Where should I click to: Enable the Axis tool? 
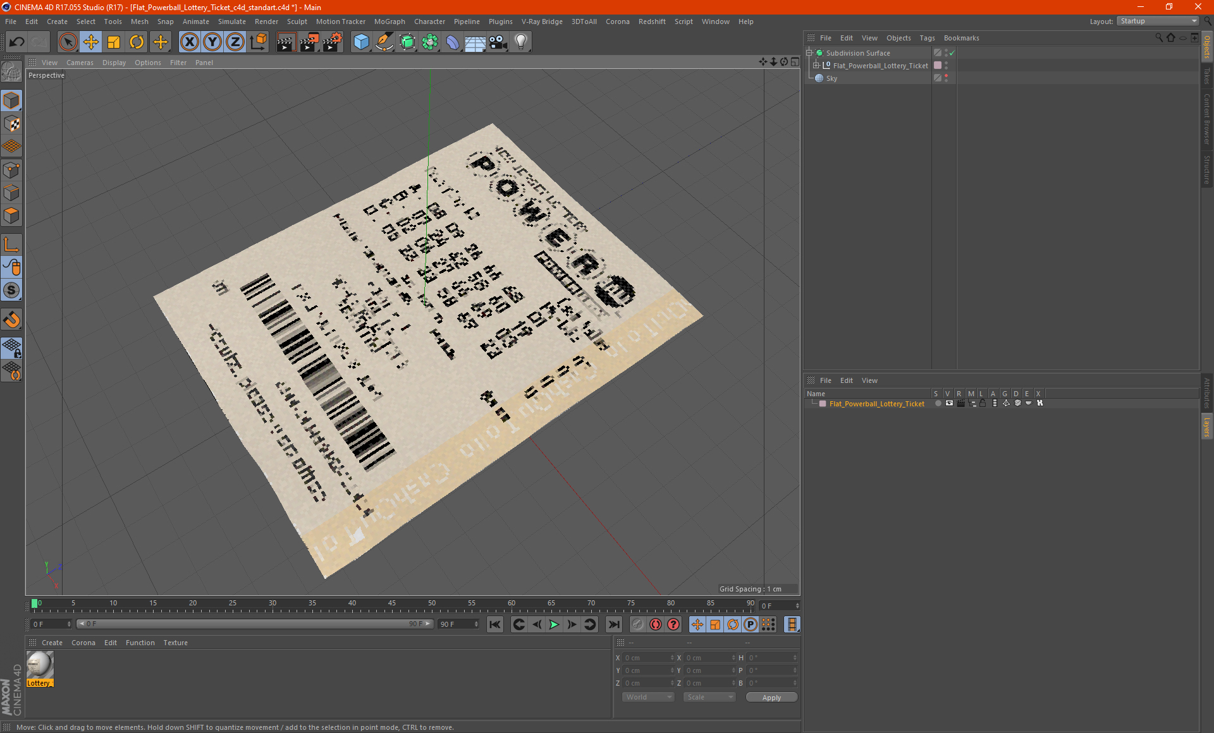coord(12,245)
